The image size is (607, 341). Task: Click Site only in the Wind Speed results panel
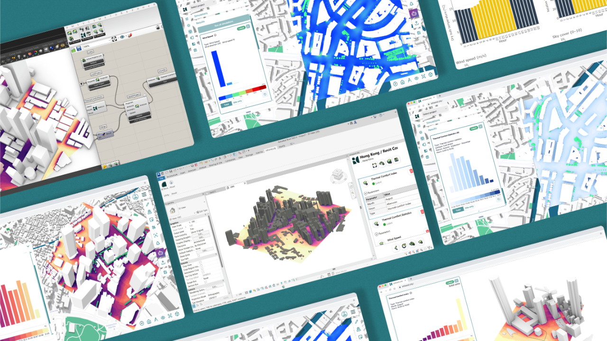237,102
